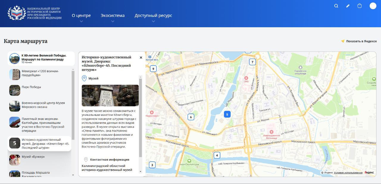Screen dimensions: 381x184
Task: Click the Инфекционная больница icon on map
Action: (x=271, y=132)
